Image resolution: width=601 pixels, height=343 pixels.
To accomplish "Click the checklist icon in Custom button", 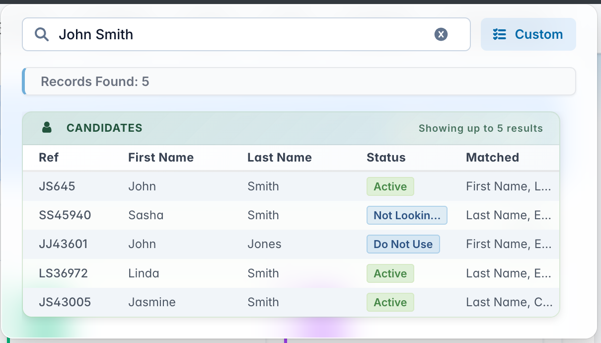I will pos(499,34).
